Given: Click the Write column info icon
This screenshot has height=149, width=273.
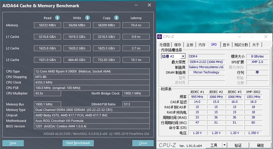Looking at the screenshot, I should pyautogui.click(x=87, y=18).
